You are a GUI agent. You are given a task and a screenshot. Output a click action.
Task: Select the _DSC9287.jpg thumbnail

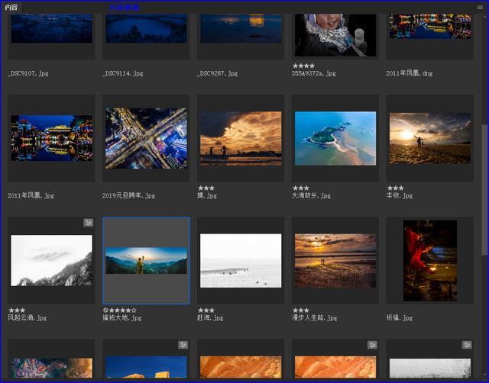point(241,28)
